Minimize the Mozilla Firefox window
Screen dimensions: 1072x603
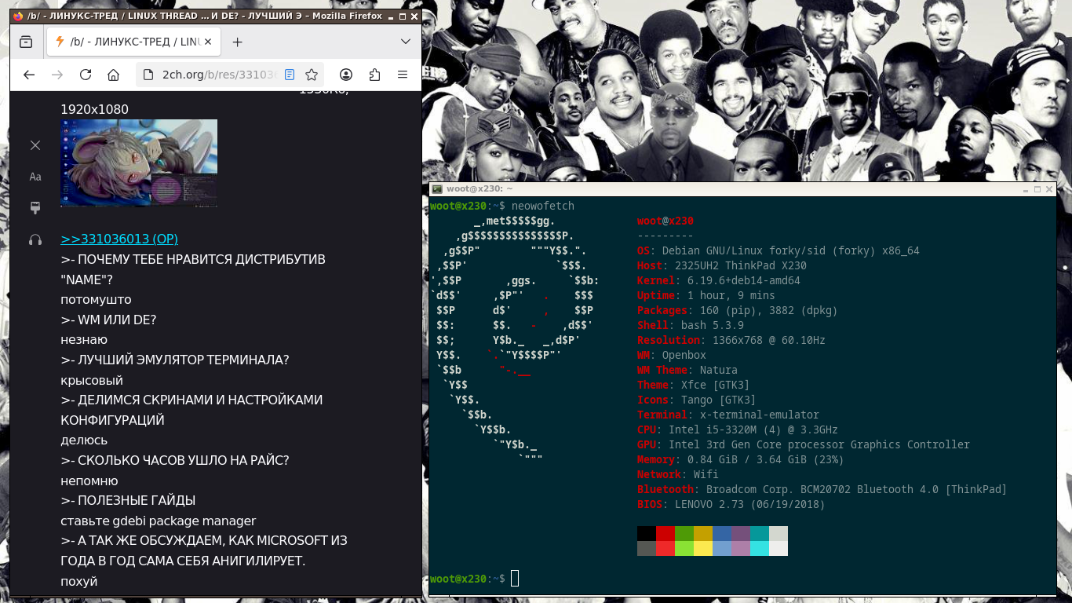click(x=390, y=16)
